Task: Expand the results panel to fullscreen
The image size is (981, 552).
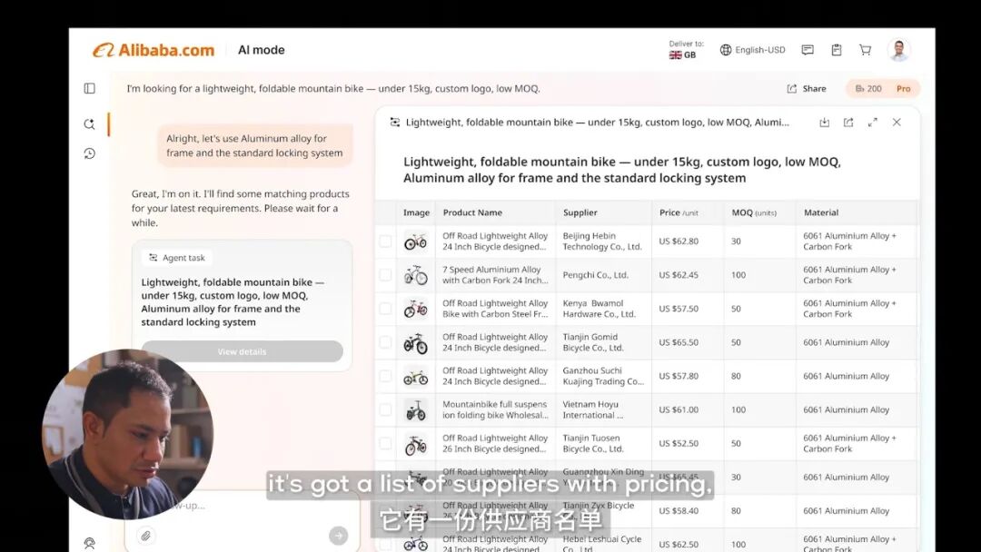Action: (872, 122)
